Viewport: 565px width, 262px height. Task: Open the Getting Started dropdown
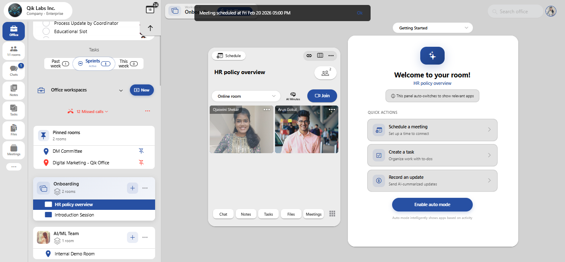[433, 28]
